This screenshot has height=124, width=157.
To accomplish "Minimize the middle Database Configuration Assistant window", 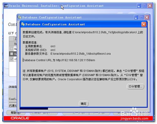I will coord(136,17).
